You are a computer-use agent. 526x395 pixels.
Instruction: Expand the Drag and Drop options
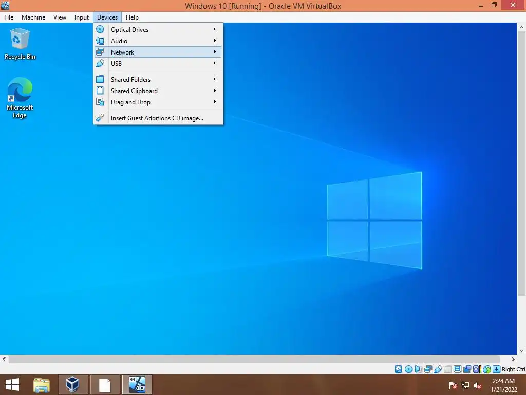click(x=158, y=102)
